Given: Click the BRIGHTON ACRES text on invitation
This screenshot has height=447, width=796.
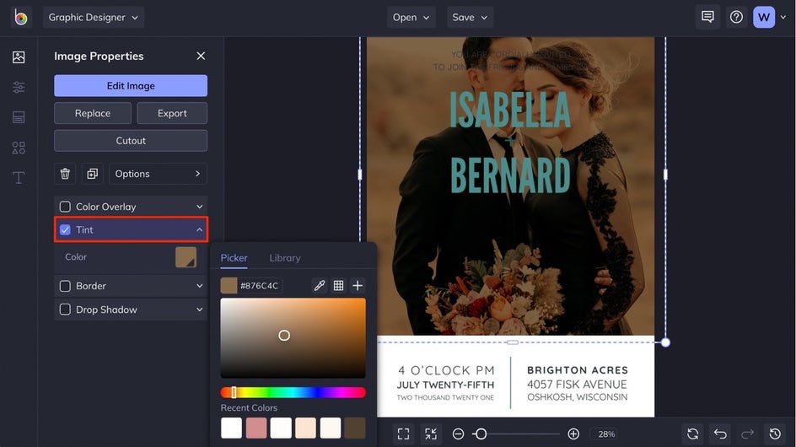Looking at the screenshot, I should [x=578, y=370].
